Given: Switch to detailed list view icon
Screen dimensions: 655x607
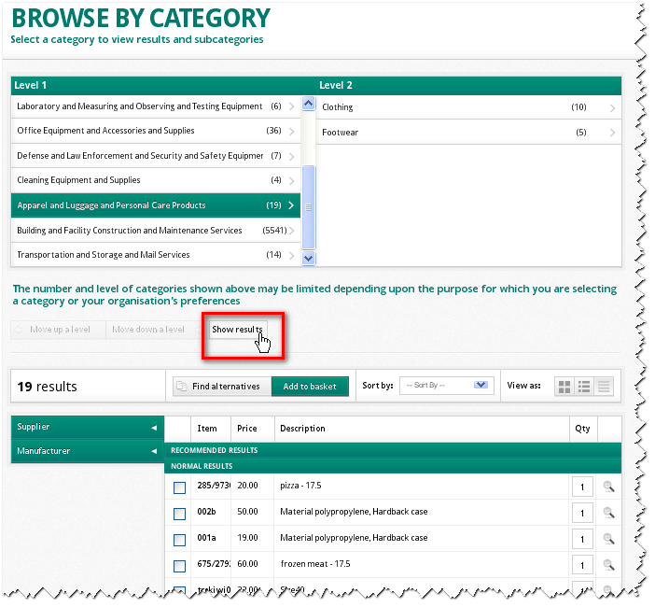Looking at the screenshot, I should coord(584,386).
